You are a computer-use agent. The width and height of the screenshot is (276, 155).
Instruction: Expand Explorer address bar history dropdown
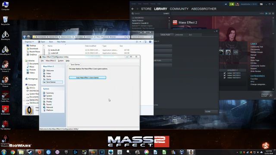(125, 37)
